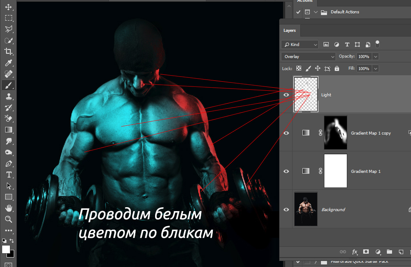Collapse the Default Actions set

click(x=316, y=12)
